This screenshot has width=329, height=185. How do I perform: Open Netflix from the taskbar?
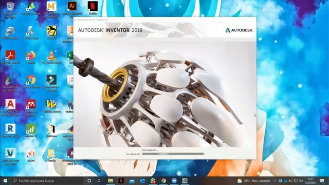tap(121, 180)
